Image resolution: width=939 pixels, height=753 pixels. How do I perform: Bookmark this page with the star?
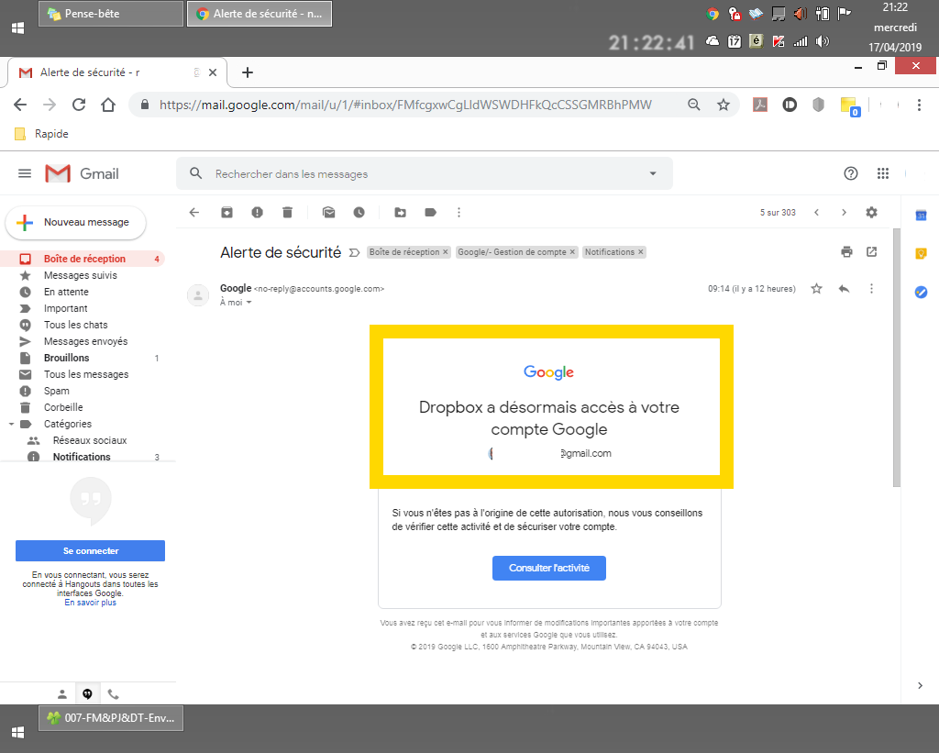[x=724, y=105]
